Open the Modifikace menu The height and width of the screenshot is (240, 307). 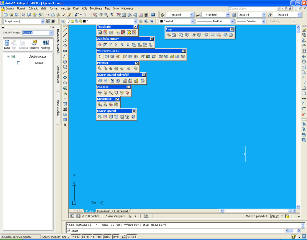(x=96, y=8)
